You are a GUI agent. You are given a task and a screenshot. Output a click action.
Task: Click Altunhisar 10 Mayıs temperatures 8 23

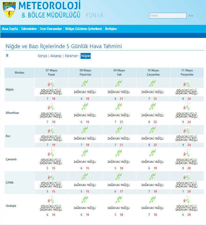pyautogui.click(x=153, y=122)
